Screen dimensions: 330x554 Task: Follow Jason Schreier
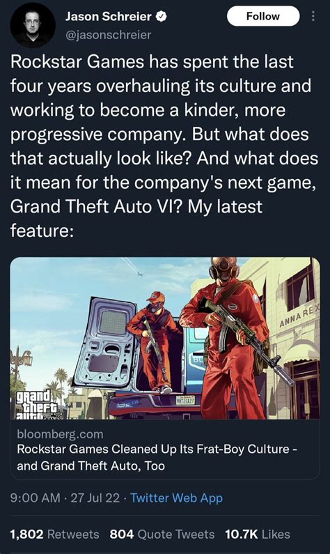point(263,16)
